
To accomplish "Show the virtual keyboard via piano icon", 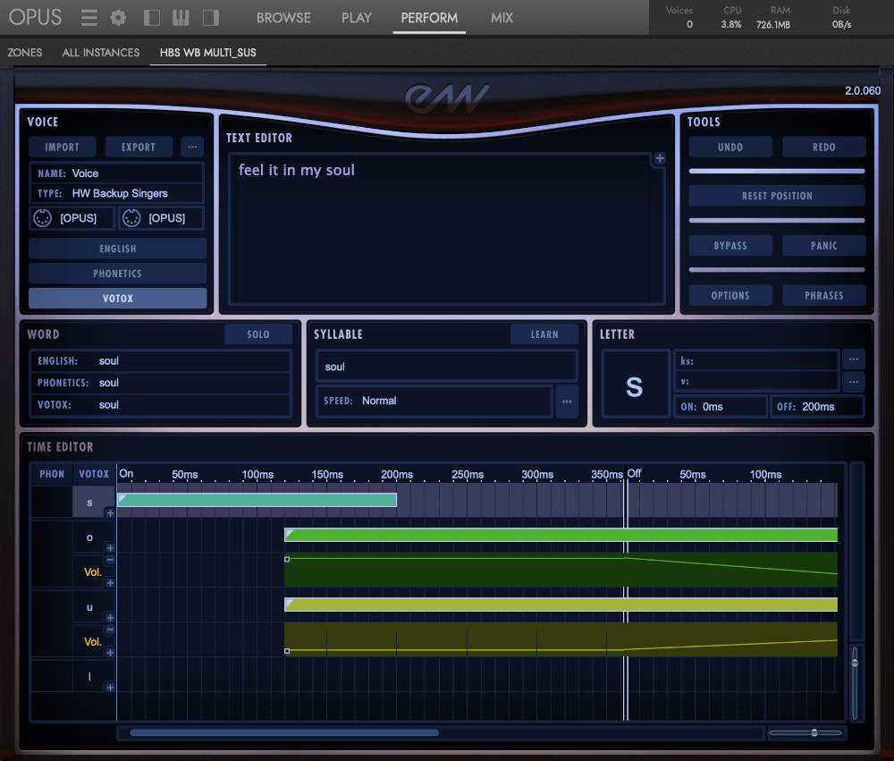I will [181, 18].
